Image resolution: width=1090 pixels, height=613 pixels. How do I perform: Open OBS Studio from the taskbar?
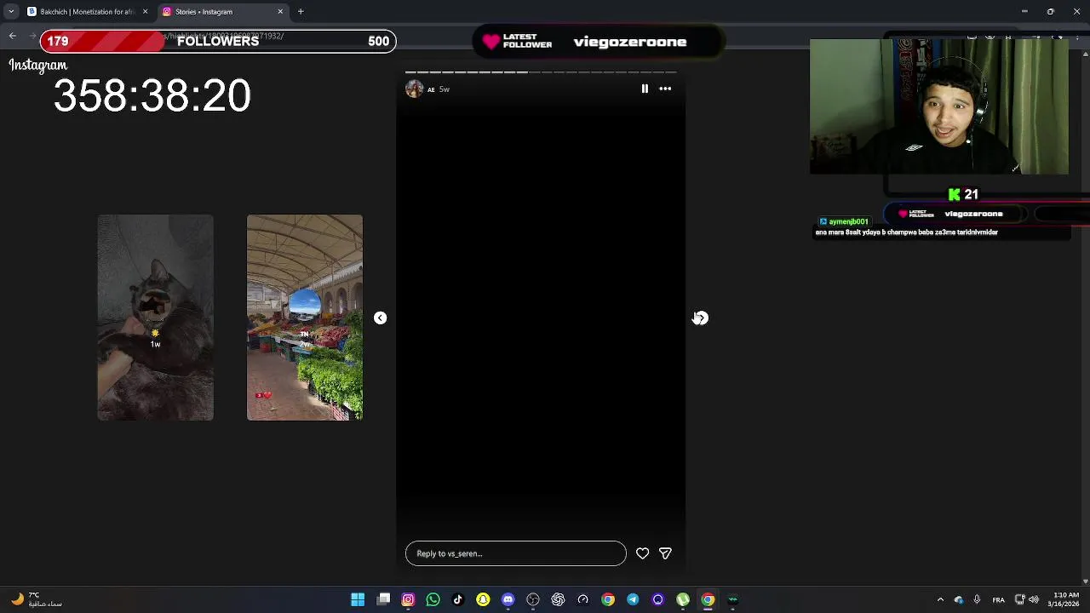click(533, 599)
